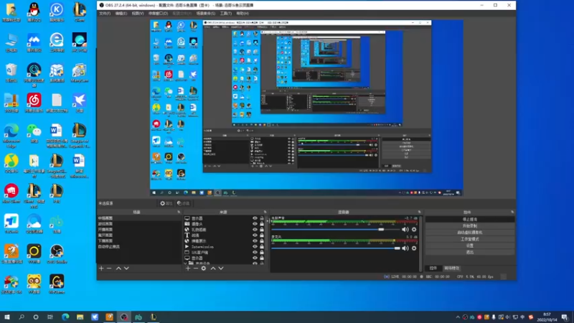Open the Recycle Bin on desktop

[x=11, y=72]
